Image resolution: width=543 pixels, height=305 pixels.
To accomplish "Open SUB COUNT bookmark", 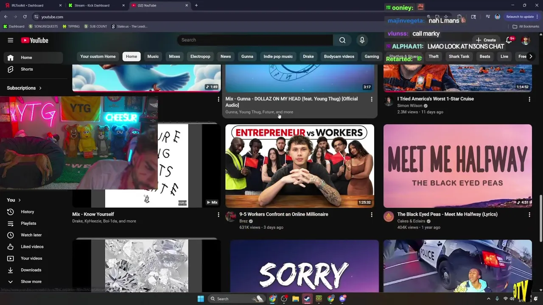I will pos(95,26).
